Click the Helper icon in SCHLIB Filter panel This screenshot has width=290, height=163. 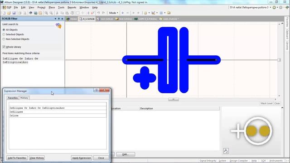coord(58,26)
